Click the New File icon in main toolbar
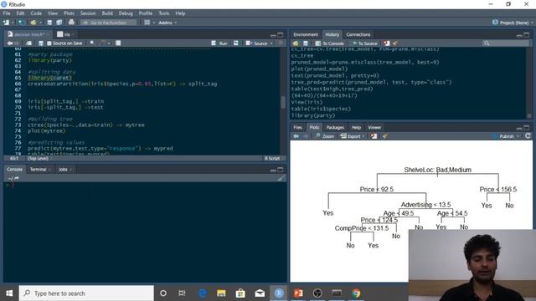The height and width of the screenshot is (301, 536). click(6, 23)
